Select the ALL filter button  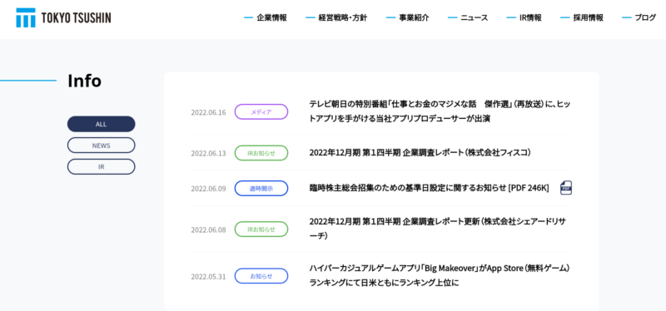(101, 124)
